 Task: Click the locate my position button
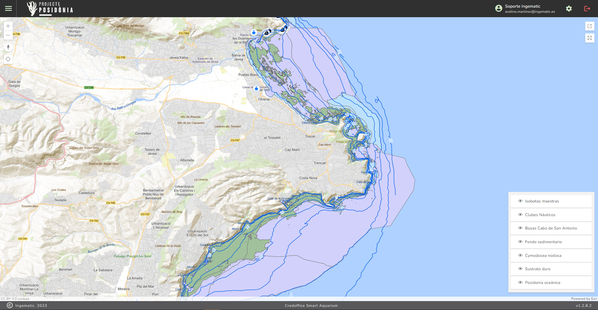click(x=8, y=59)
